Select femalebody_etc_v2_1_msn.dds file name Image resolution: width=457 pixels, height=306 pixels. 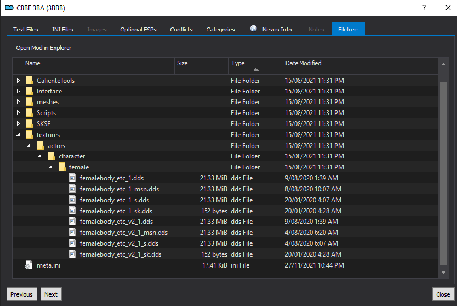(124, 233)
